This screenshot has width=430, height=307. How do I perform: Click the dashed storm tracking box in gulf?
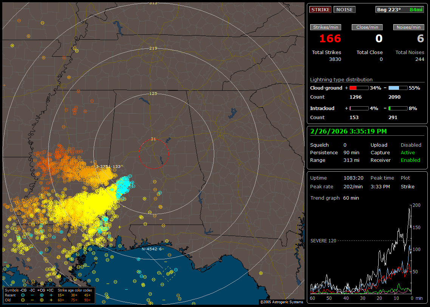pyautogui.click(x=169, y=273)
